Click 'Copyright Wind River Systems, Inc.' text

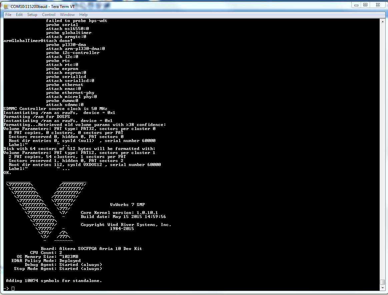[126, 225]
